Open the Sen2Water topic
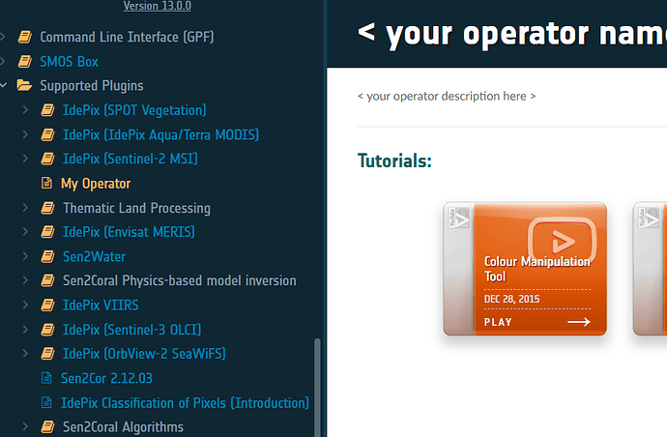 coord(94,256)
